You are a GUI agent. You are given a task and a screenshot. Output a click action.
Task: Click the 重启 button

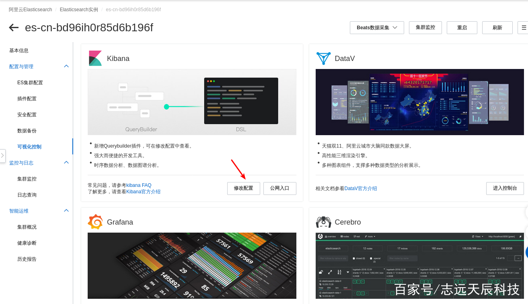coord(462,28)
